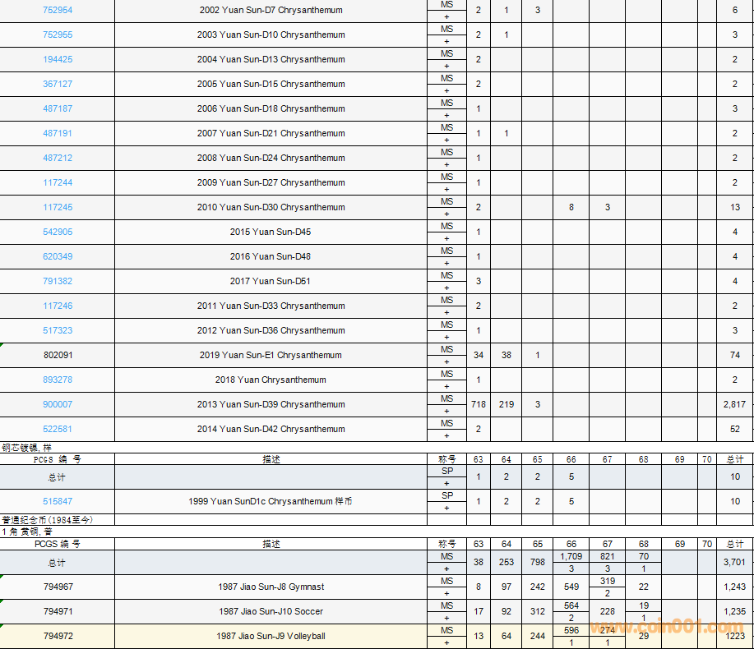Open link 517323 for 2012 Yuan
This screenshot has width=754, height=649.
click(x=58, y=330)
